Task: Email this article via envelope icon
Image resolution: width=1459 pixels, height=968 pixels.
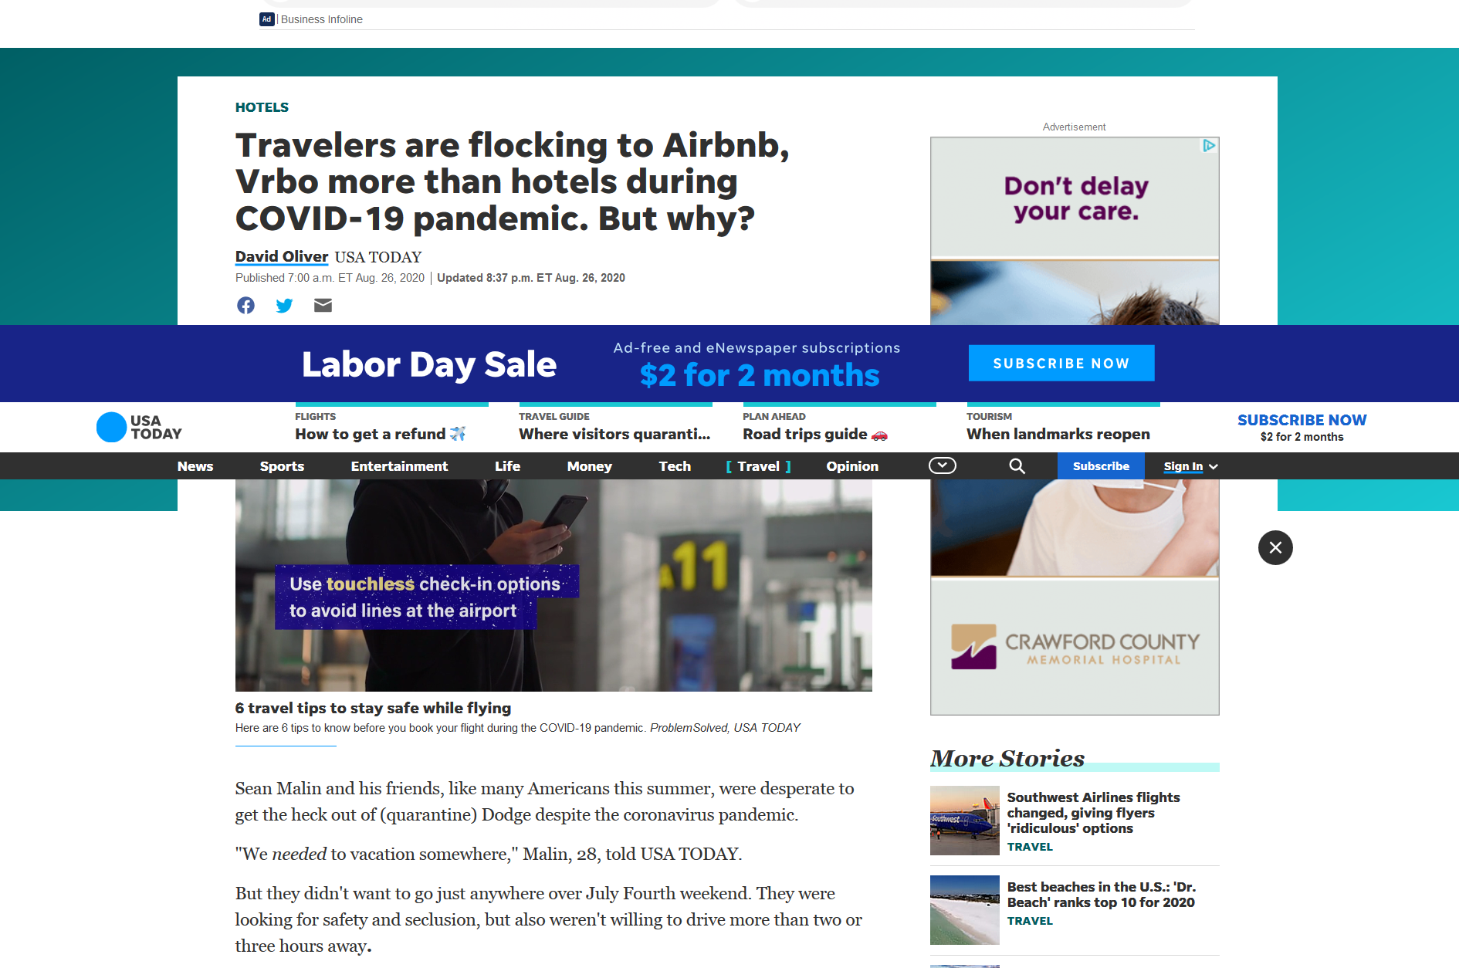Action: 323,306
